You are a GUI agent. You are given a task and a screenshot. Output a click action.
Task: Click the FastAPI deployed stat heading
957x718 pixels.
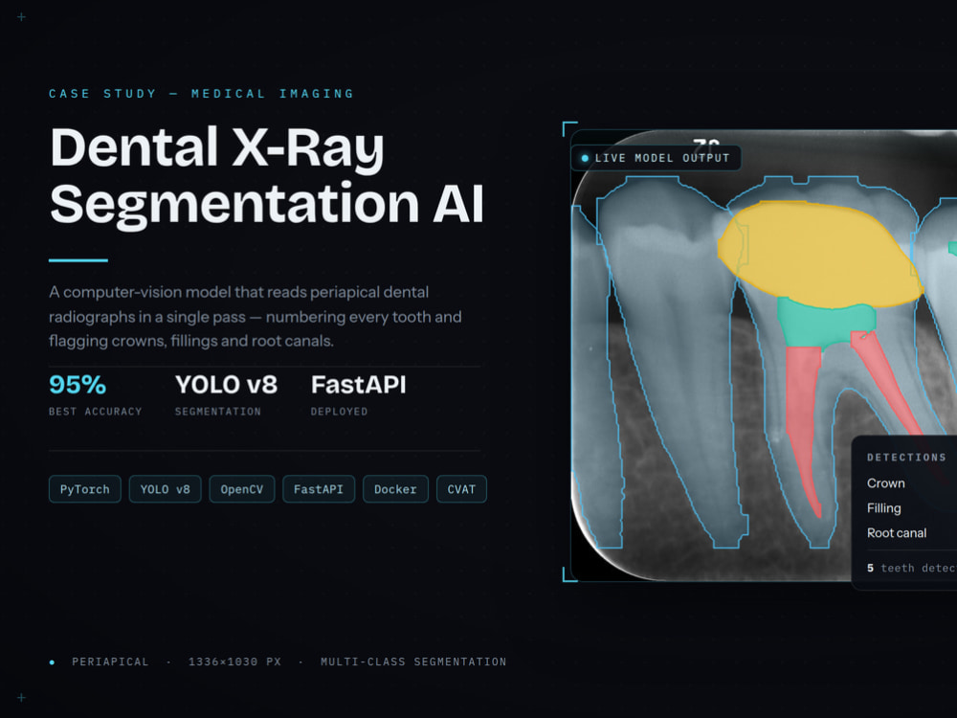358,385
